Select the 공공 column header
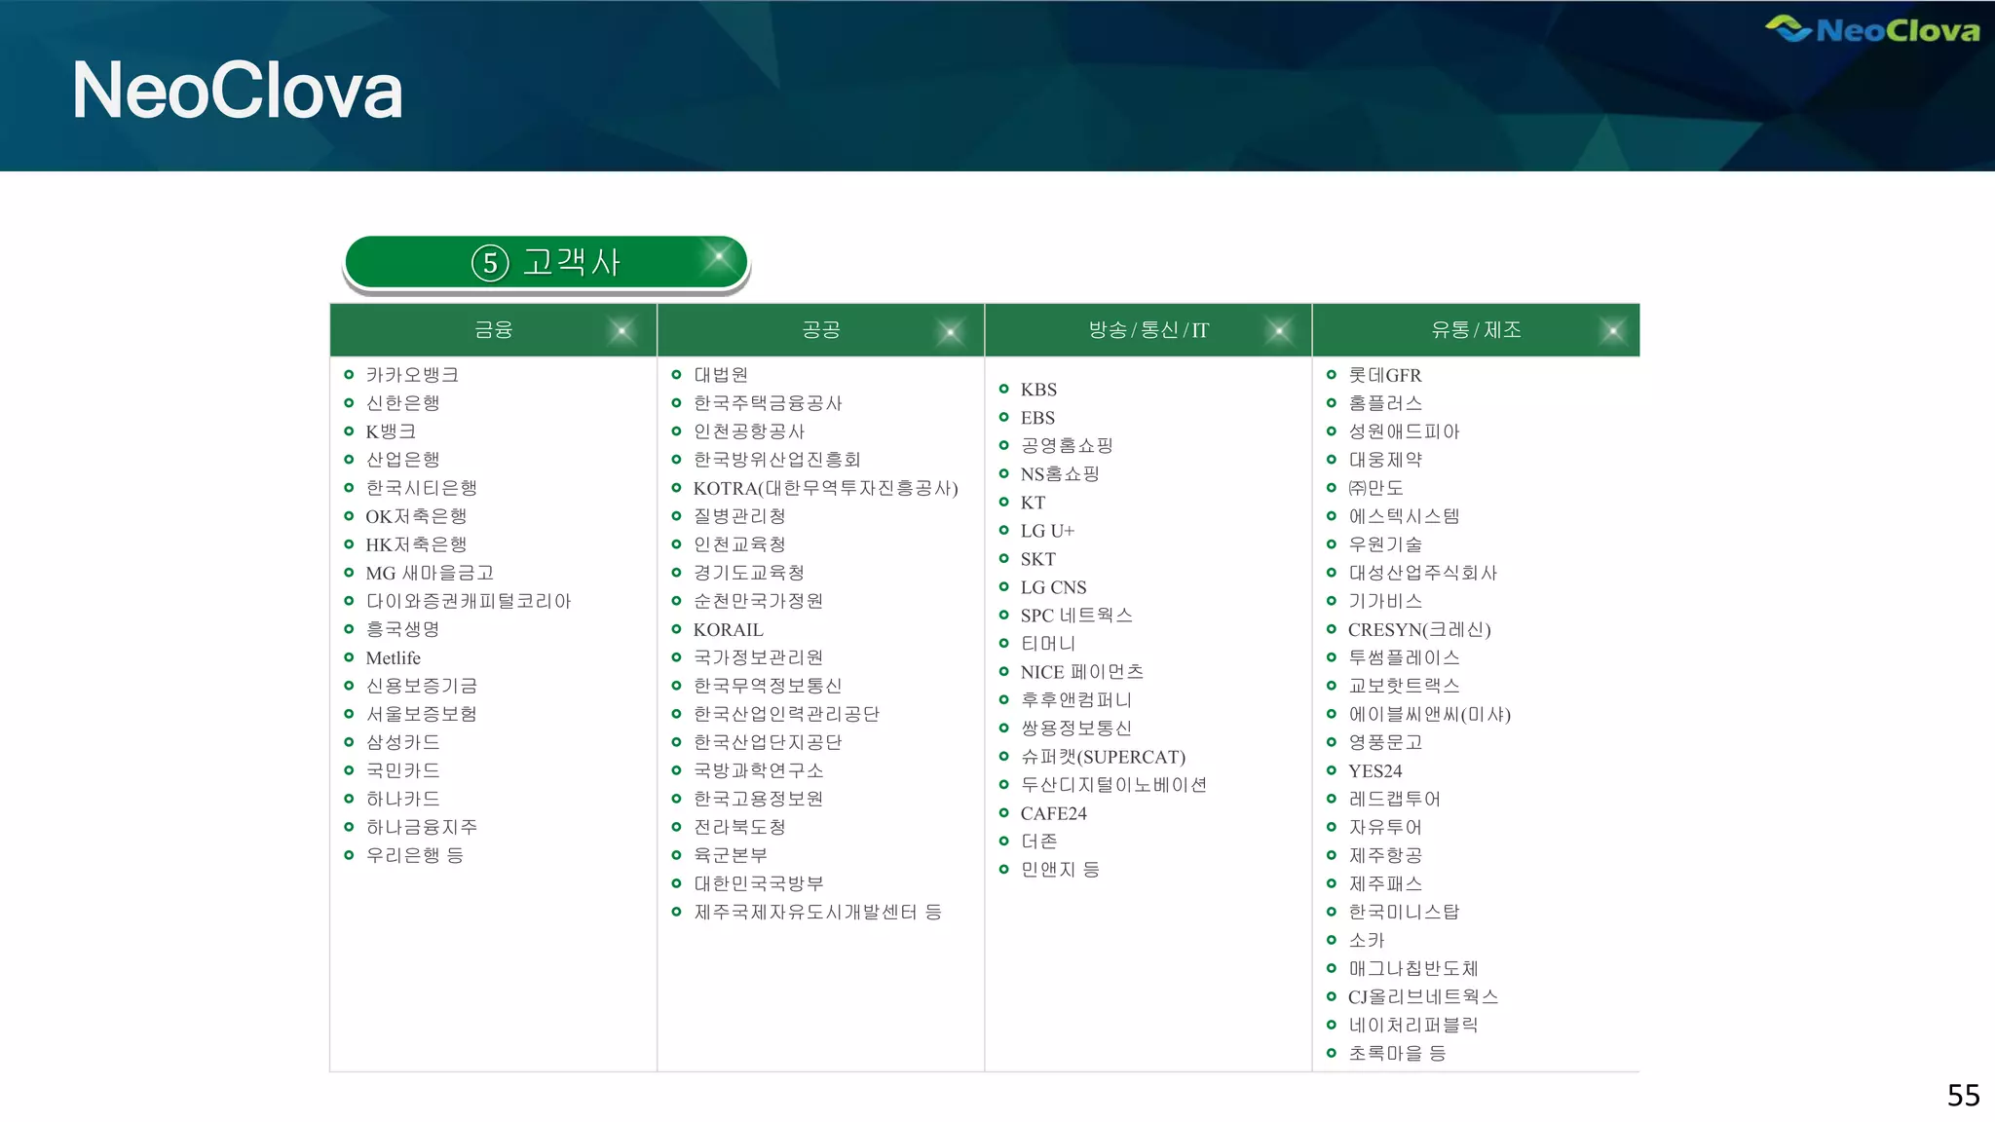The height and width of the screenshot is (1122, 1995). (820, 330)
